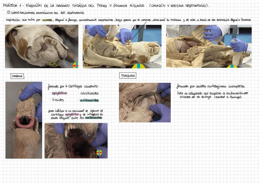The height and width of the screenshot is (184, 260).
Task: Click green highlighted aritenoides in cartilage list
Action: [x=89, y=100]
